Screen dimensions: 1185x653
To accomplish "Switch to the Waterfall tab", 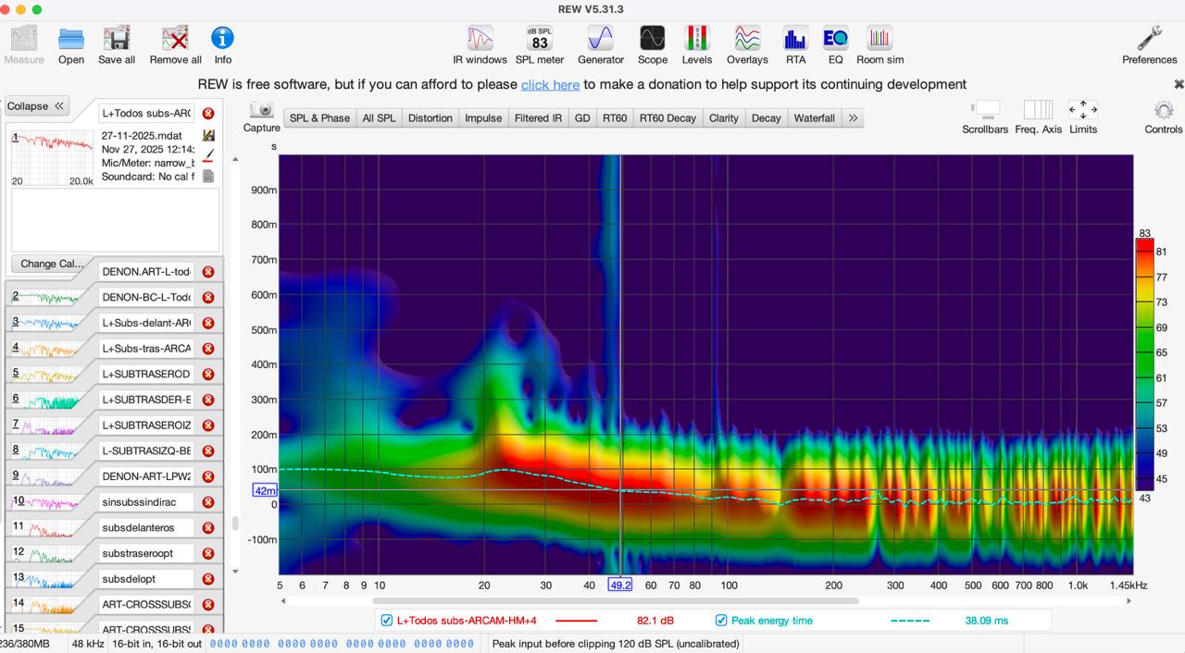I will (x=814, y=118).
